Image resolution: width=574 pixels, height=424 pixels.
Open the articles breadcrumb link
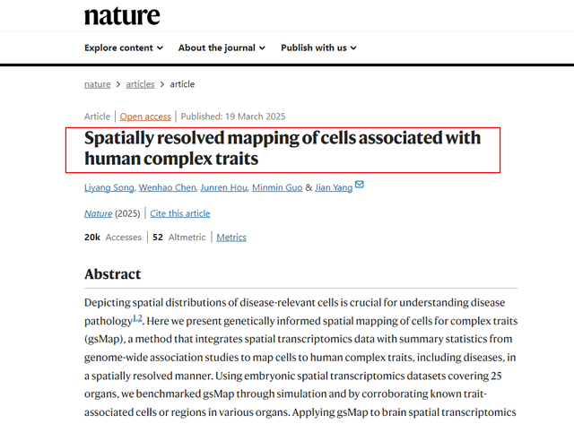[140, 84]
